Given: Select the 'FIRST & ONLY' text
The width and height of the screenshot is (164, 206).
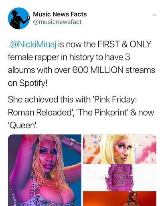Looking at the screenshot, I should coord(124,44).
